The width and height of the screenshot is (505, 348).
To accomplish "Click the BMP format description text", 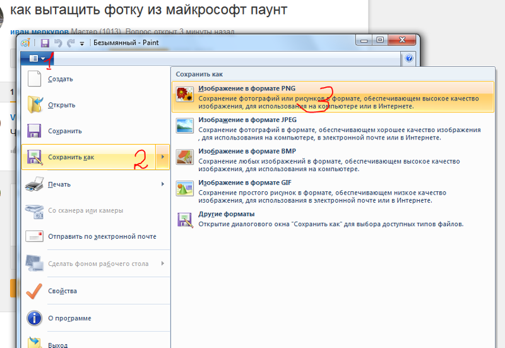I will 329,165.
